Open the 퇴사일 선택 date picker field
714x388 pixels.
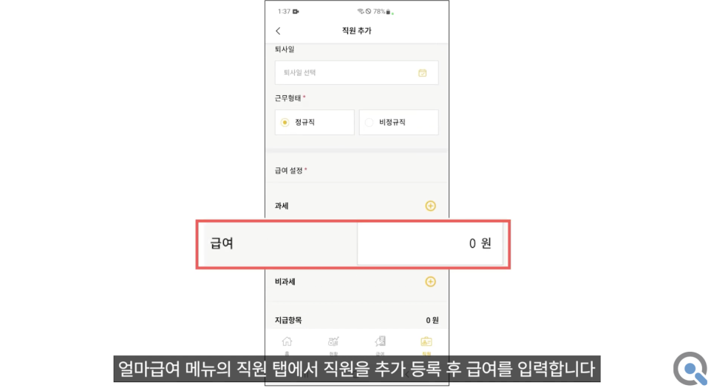pos(356,73)
